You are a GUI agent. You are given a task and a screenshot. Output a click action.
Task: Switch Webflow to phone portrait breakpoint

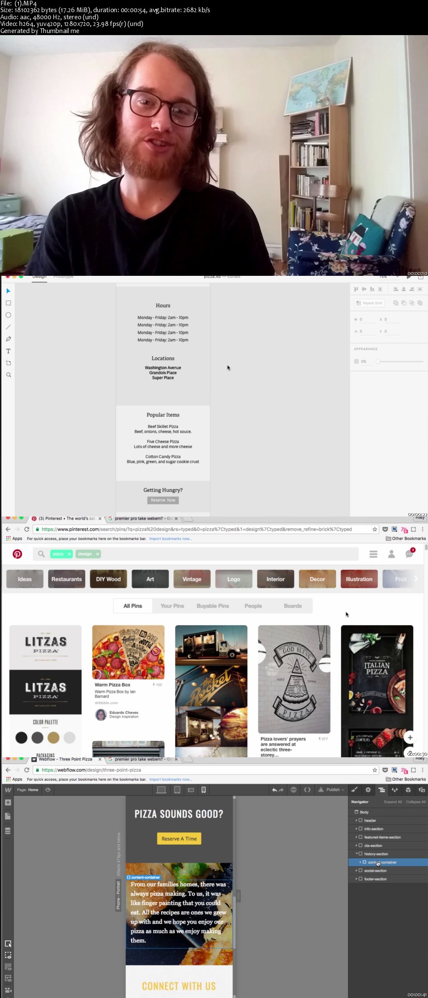pyautogui.click(x=204, y=790)
